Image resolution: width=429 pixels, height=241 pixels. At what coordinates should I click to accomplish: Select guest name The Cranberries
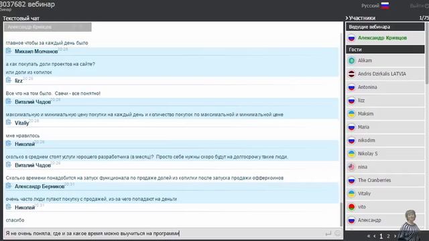[374, 180]
